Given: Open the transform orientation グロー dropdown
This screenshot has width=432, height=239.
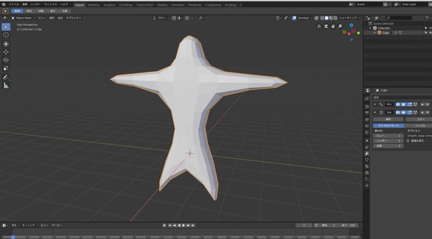Looking at the screenshot, I should [x=162, y=18].
